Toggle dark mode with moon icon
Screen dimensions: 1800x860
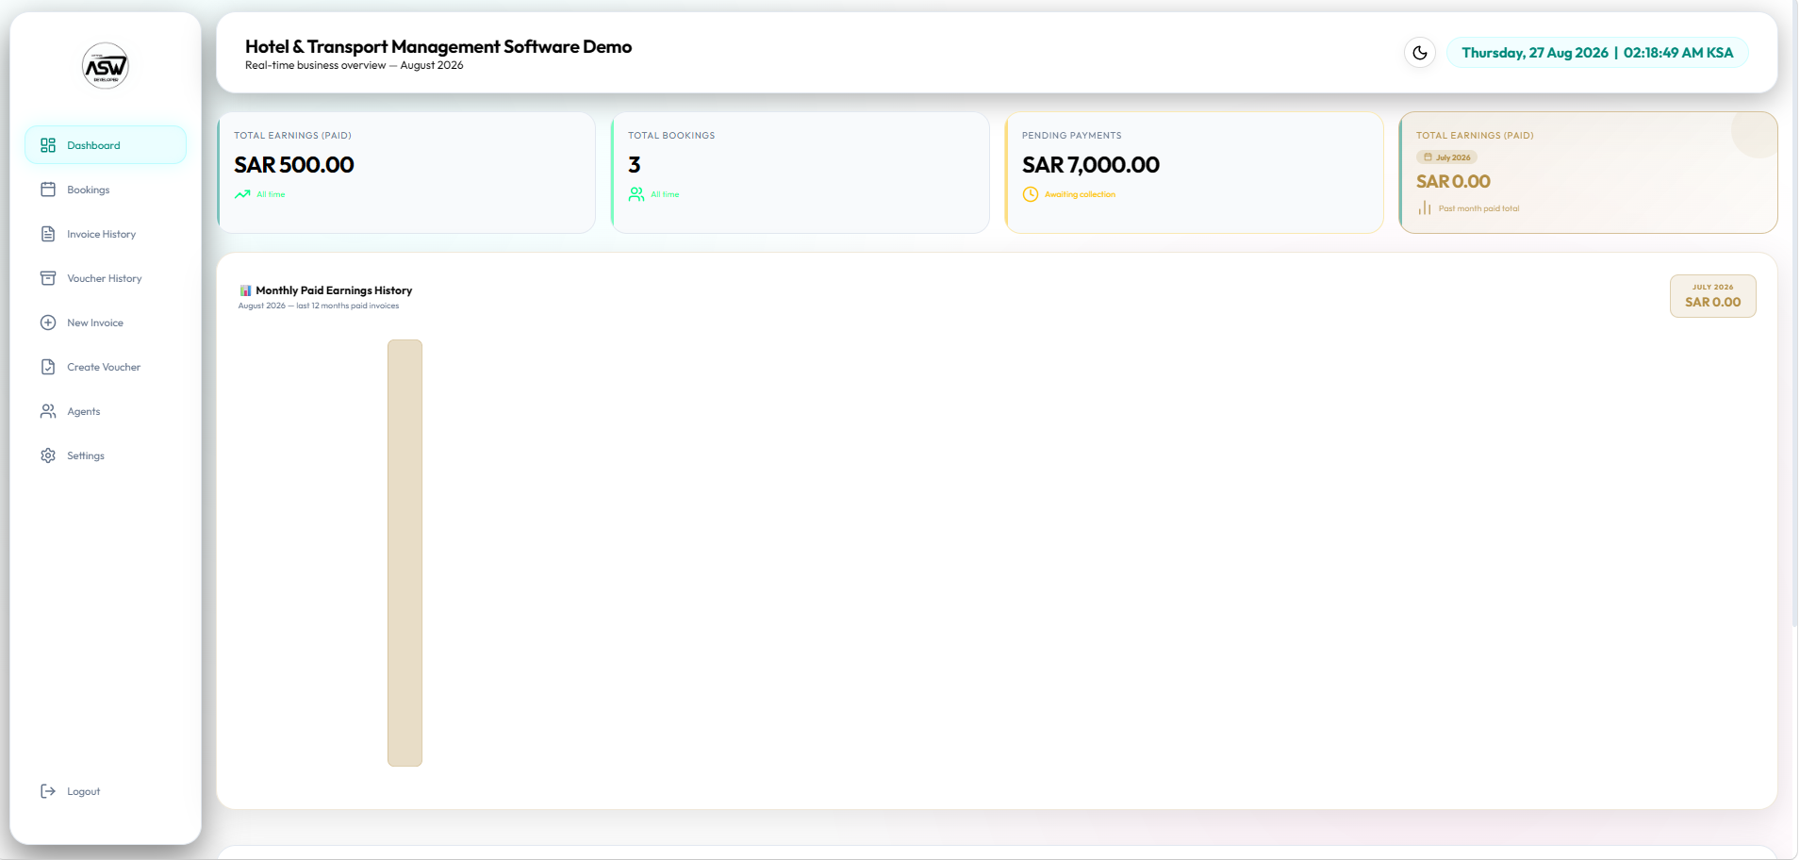click(1420, 53)
